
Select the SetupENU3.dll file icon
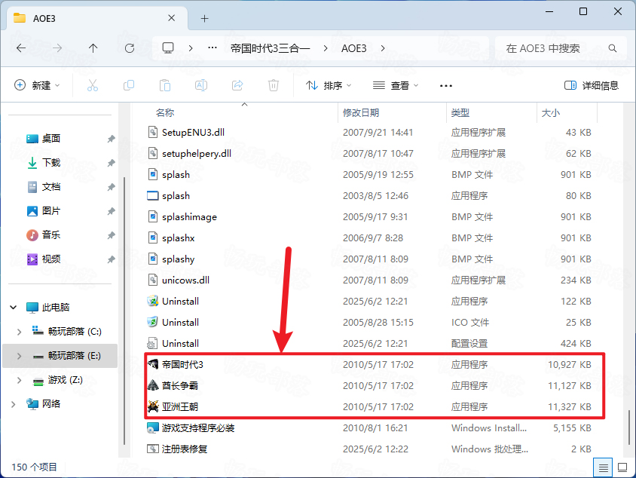152,132
